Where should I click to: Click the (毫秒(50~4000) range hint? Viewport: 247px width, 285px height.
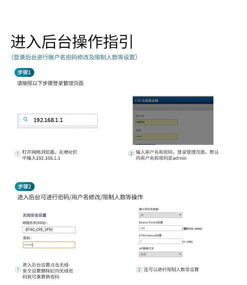point(192,229)
